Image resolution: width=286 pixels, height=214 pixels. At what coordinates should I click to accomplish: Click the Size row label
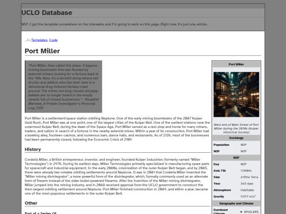point(217,177)
